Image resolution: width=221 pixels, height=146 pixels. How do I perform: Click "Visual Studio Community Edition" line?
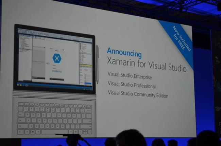[138, 94]
